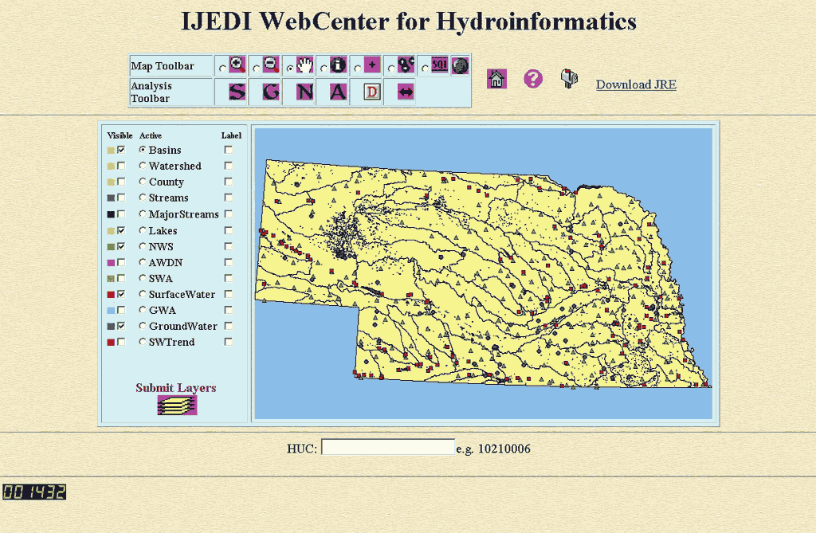Click the Submit Layers stacked-sheets icon
This screenshot has height=533, width=816.
177,405
